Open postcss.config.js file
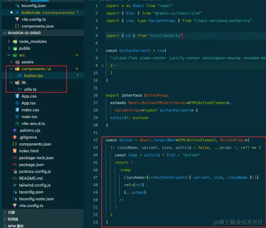 tap(35, 172)
